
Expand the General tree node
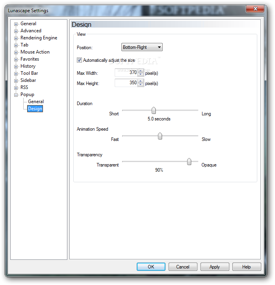(16, 24)
